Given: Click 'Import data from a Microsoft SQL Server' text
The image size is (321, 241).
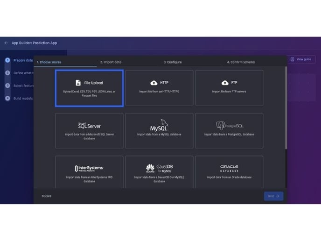Looking at the screenshot, I should [x=89, y=136].
